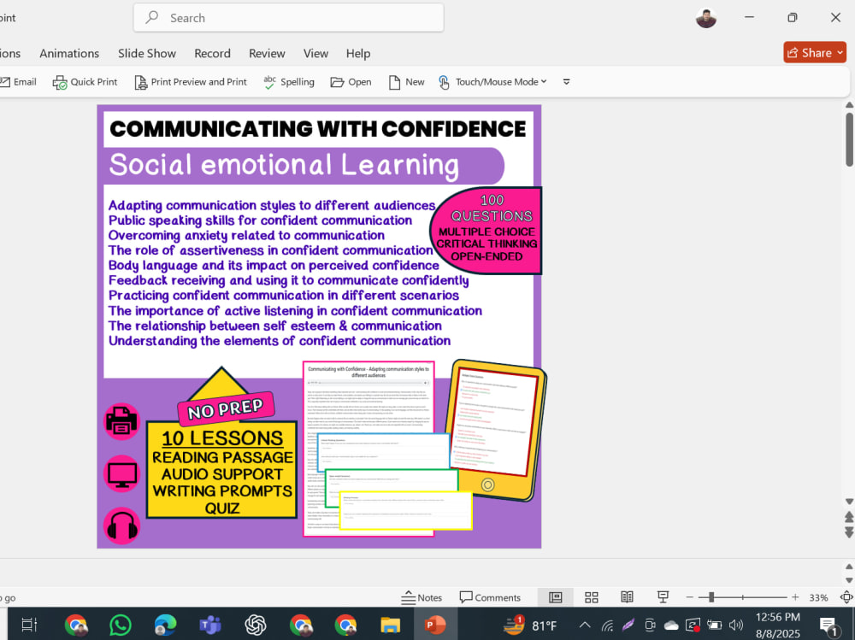Fit slide to current window
Screen dimensions: 855x640
pyautogui.click(x=846, y=597)
